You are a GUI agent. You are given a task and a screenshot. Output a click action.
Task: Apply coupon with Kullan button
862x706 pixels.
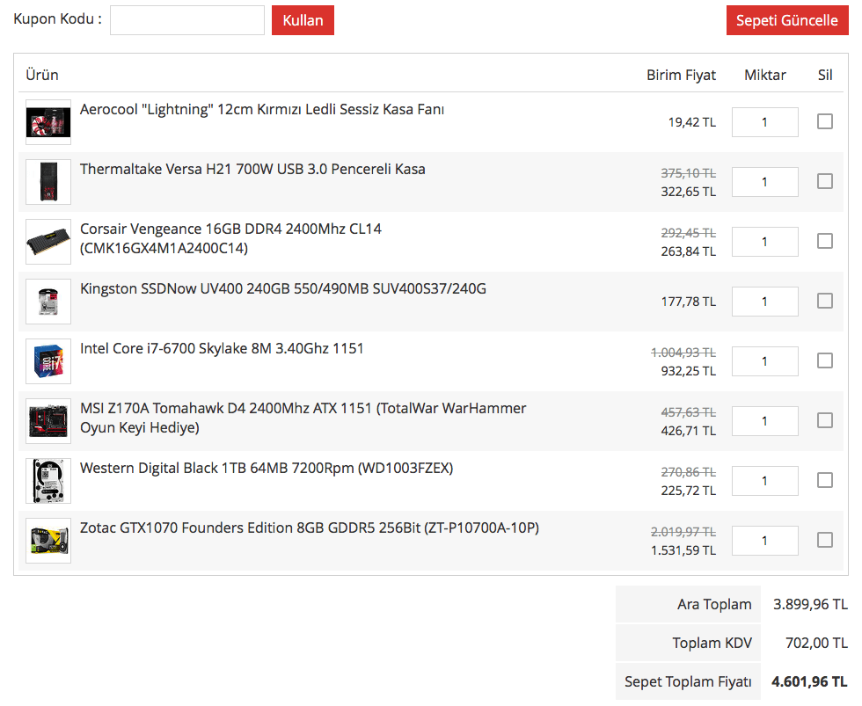click(x=303, y=20)
